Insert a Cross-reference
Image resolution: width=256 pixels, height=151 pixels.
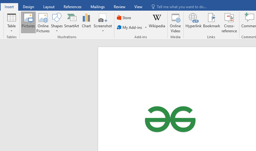click(x=229, y=23)
